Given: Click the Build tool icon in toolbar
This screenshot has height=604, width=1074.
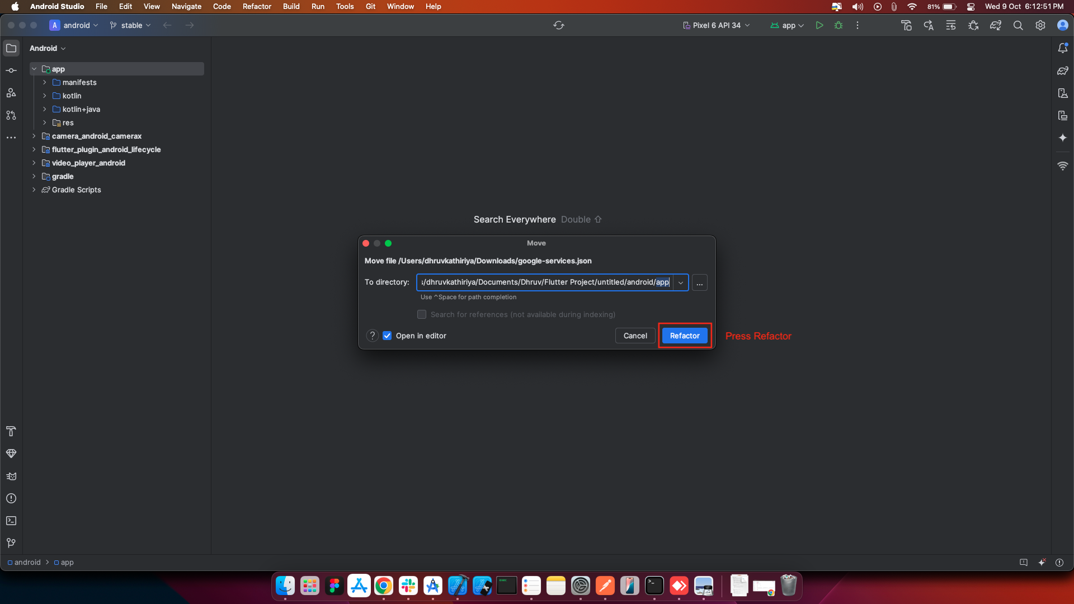Looking at the screenshot, I should [x=907, y=25].
